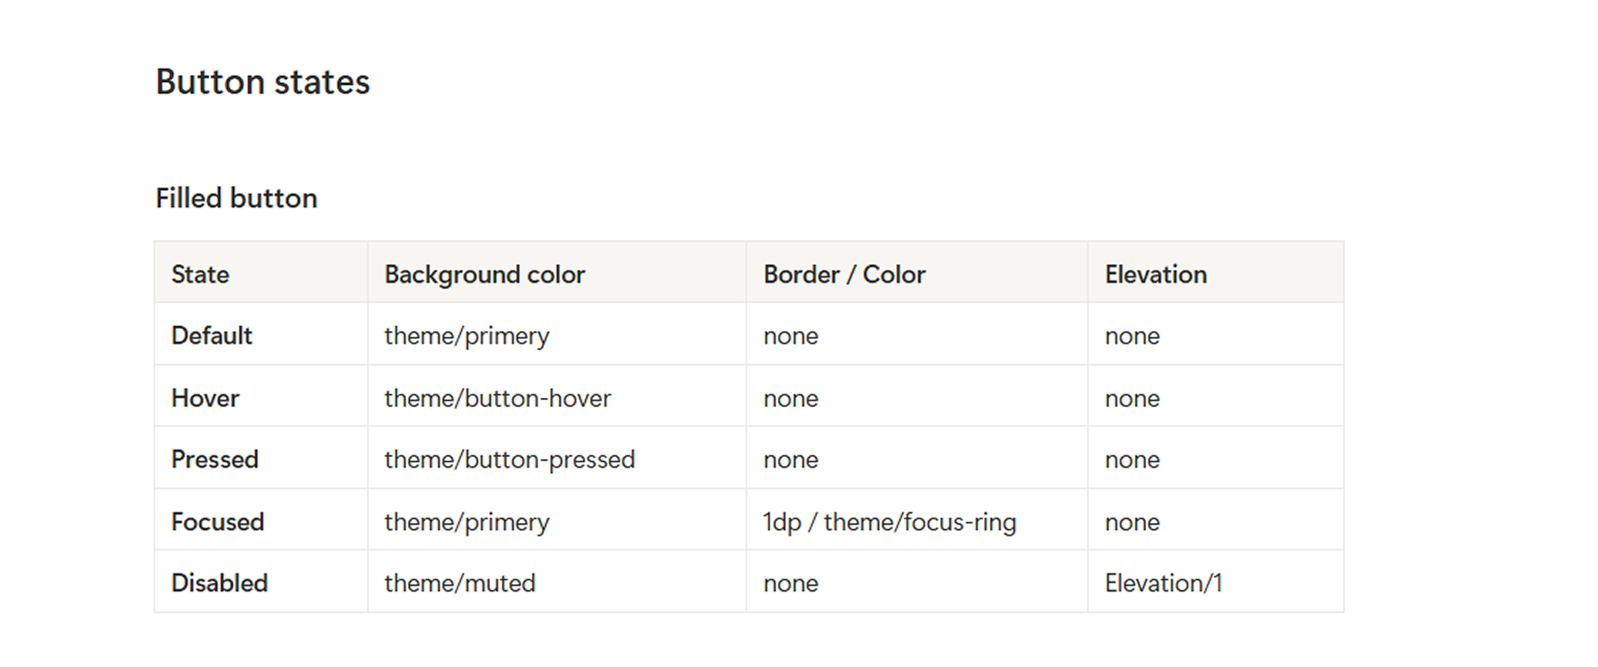Select the 'Disabled' state row label
The height and width of the screenshot is (667, 1598).
(219, 583)
